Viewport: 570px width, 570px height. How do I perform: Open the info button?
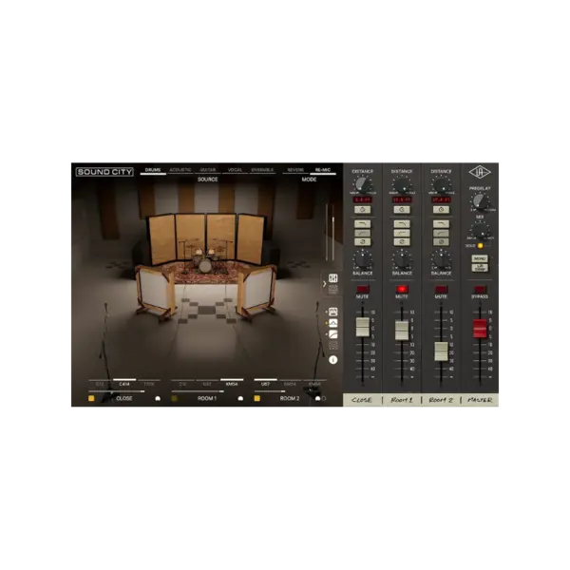tap(333, 360)
